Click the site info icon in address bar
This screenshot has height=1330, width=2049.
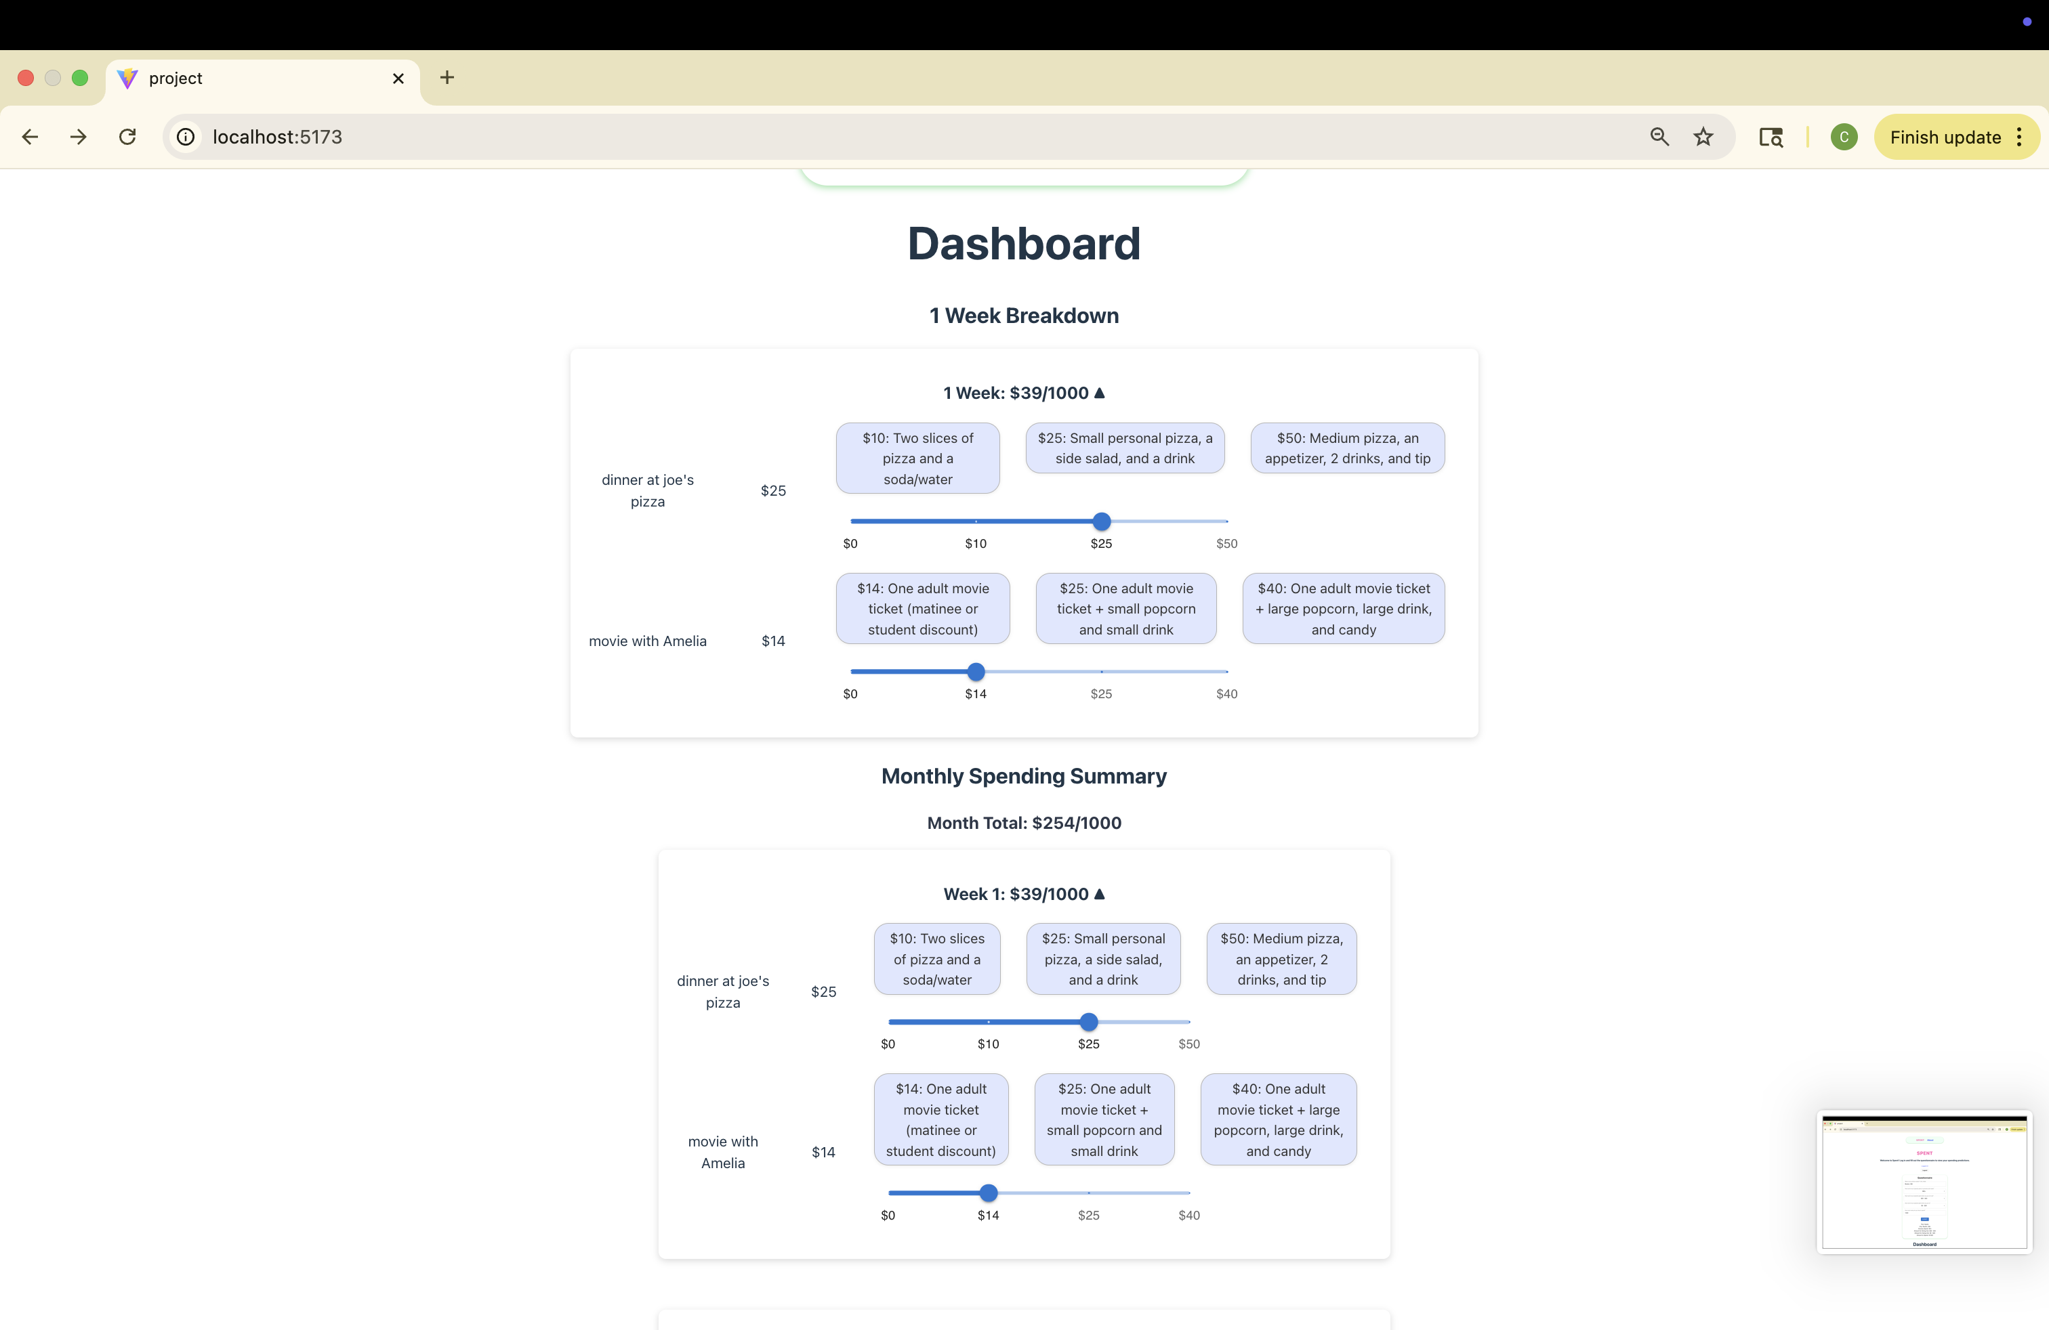pos(185,137)
